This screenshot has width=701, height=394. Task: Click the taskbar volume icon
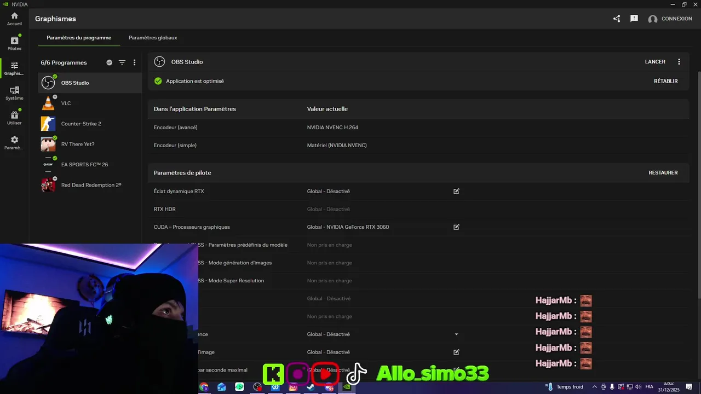click(x=639, y=387)
